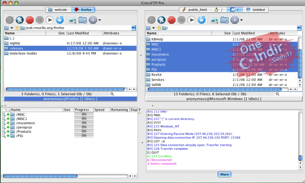Image resolution: width=305 pixels, height=183 pixels.
Task: Disconnect using the blue X icon in the Microsoft Windows pane
Action: pos(161,20)
